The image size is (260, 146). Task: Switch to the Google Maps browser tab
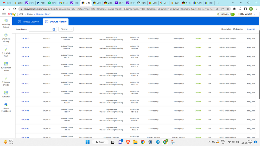(164, 3)
